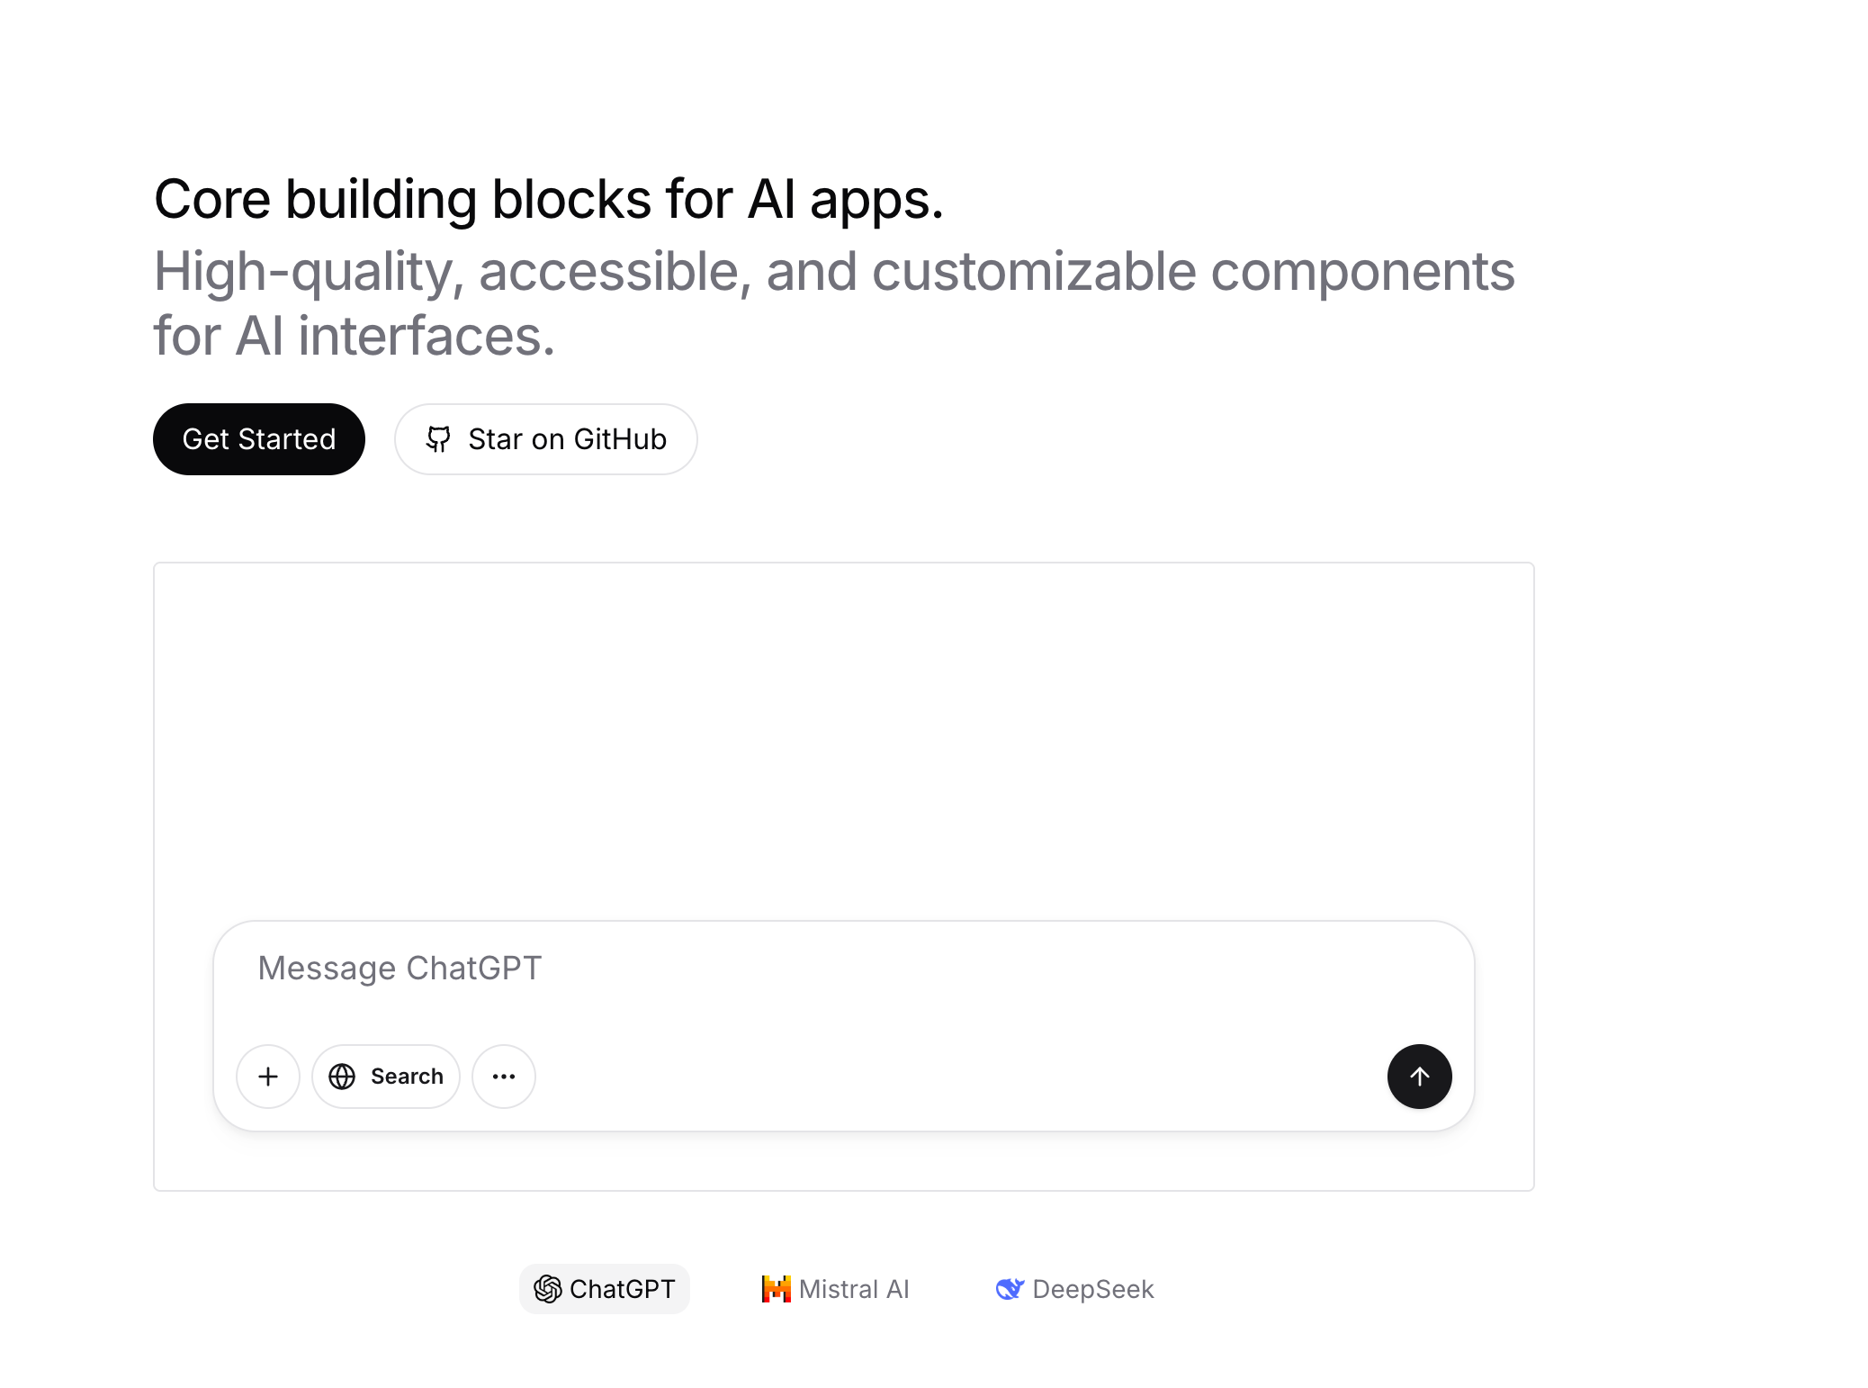Add an attachment with the plus button
The height and width of the screenshot is (1388, 1868).
coord(268,1077)
